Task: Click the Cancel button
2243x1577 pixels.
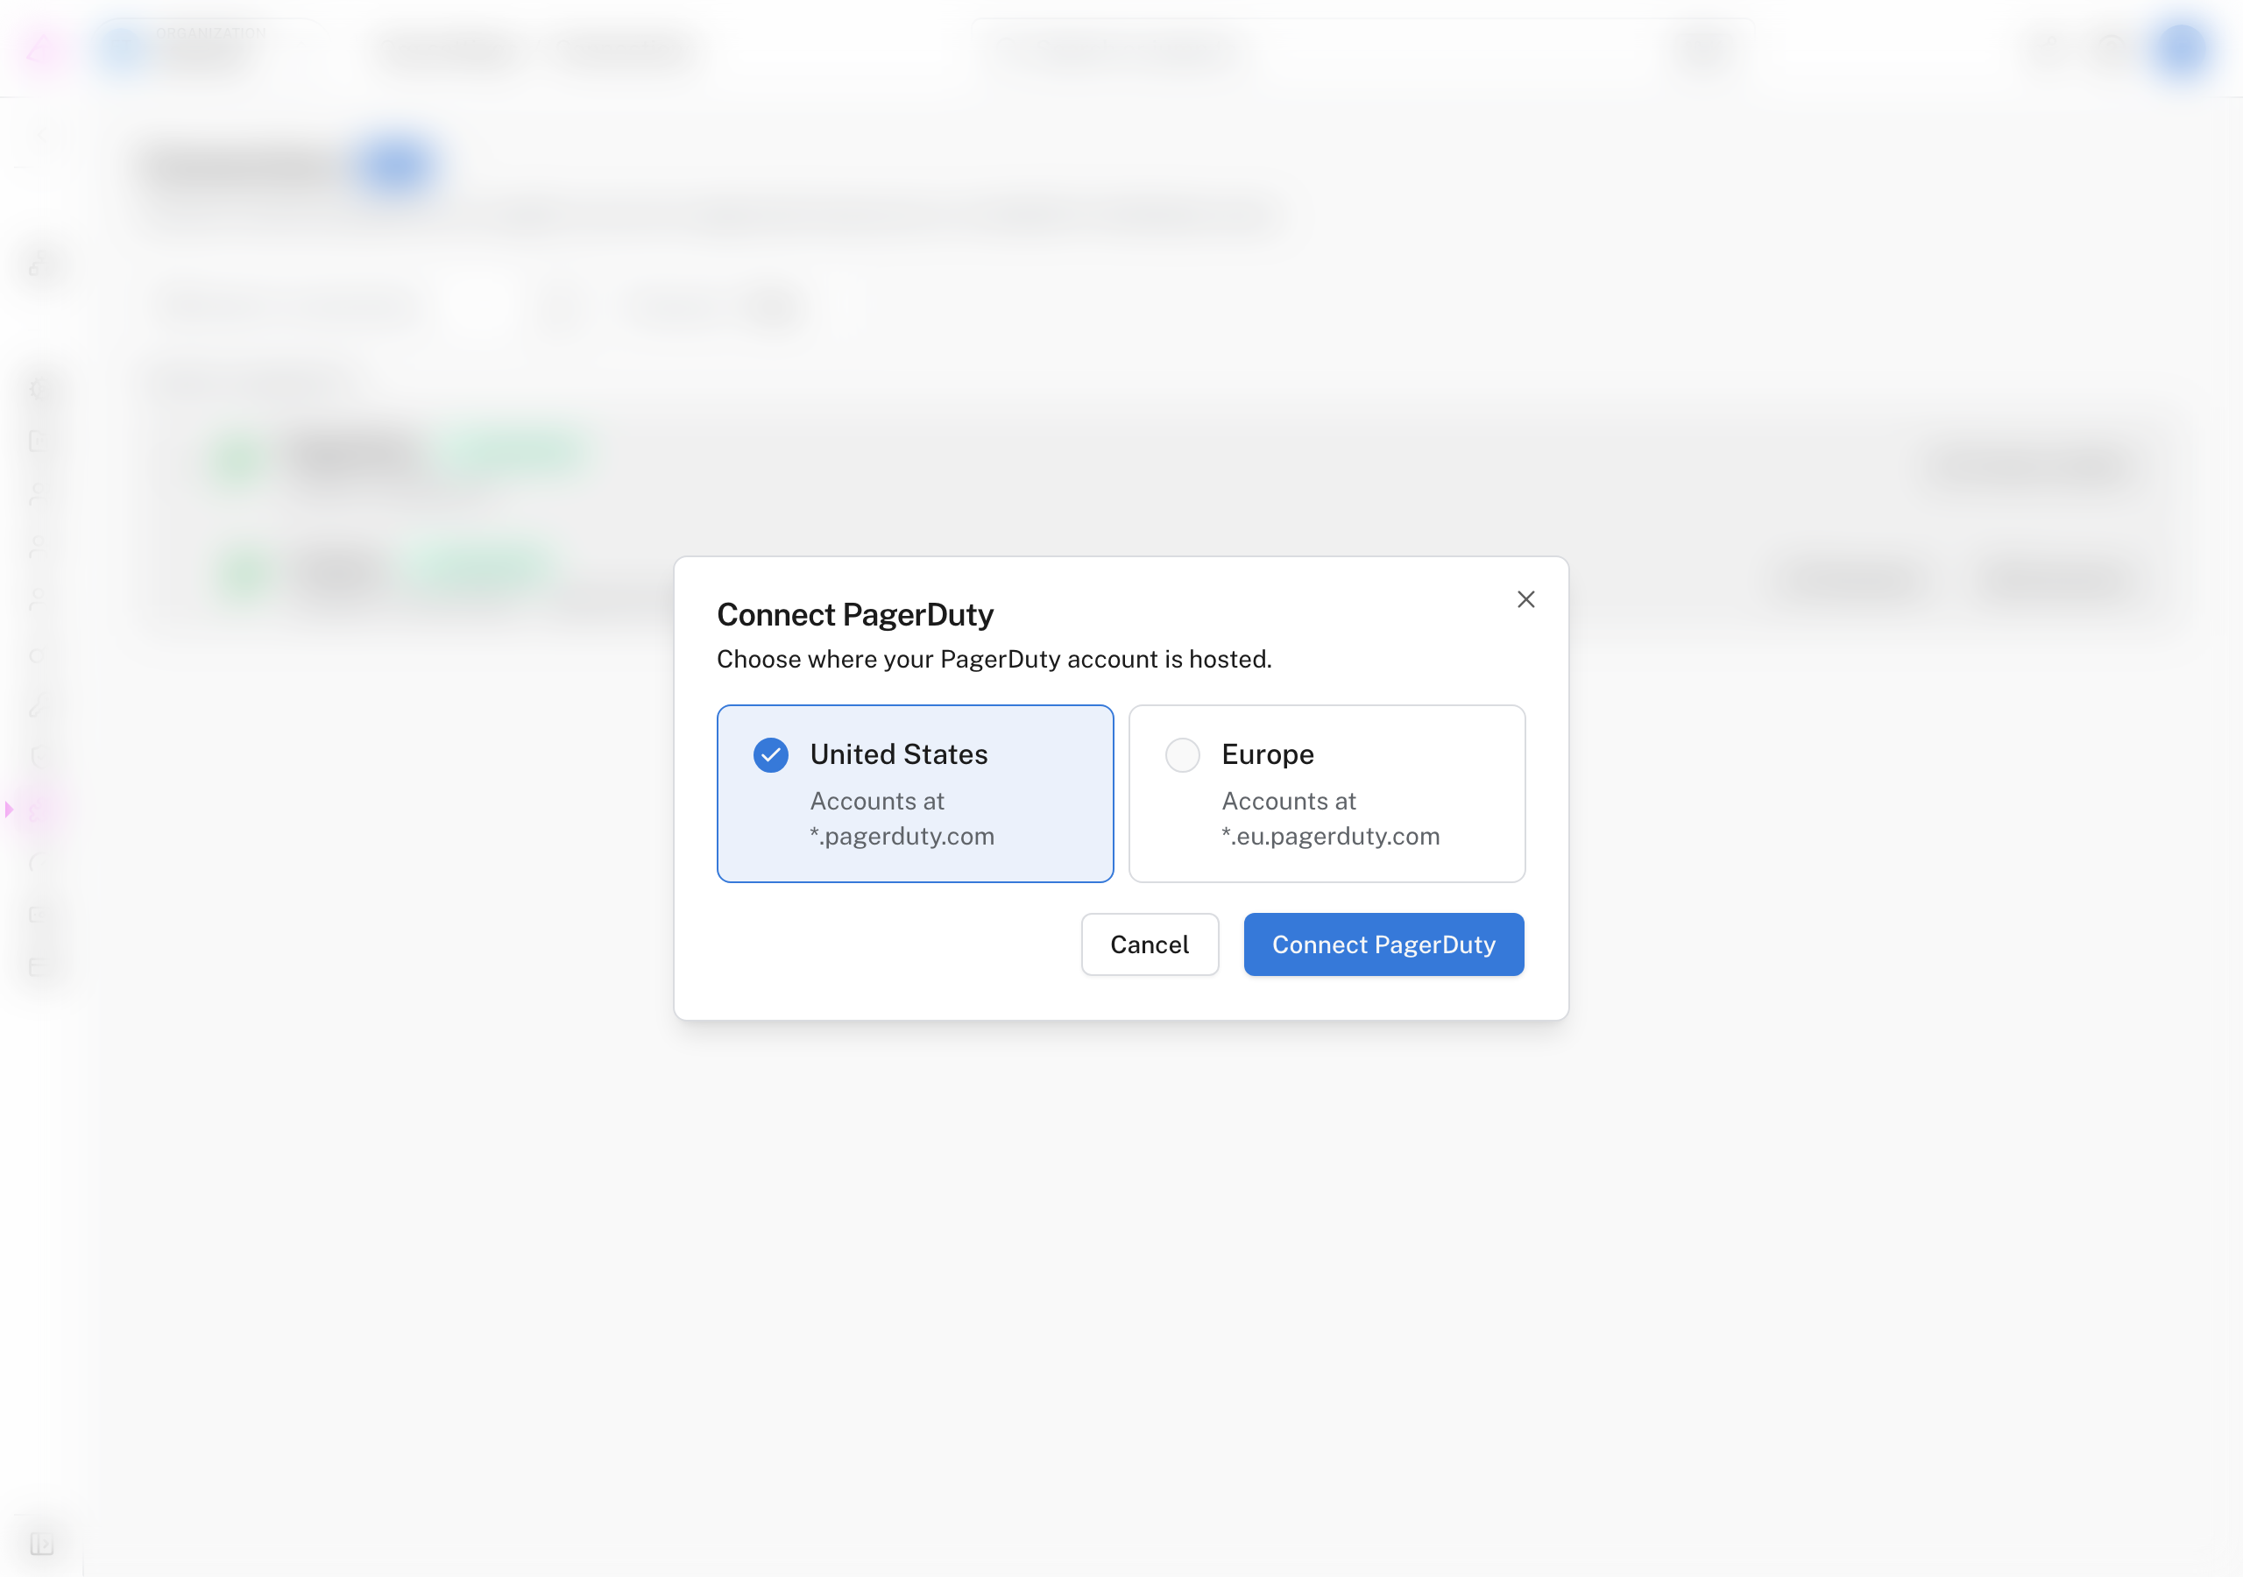Action: tap(1149, 944)
